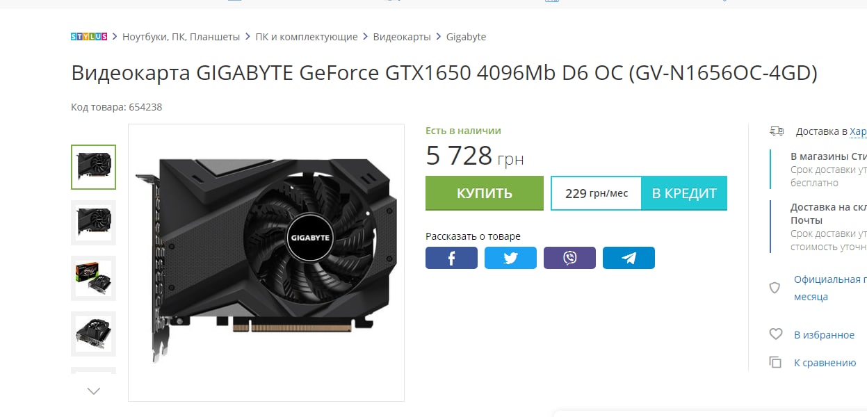
Task: Share product on Twitter
Action: click(510, 258)
